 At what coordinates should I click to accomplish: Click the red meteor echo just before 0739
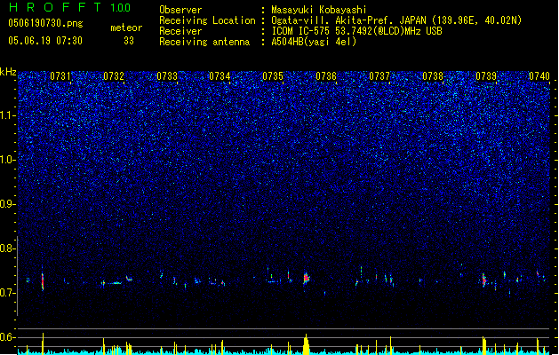click(483, 280)
